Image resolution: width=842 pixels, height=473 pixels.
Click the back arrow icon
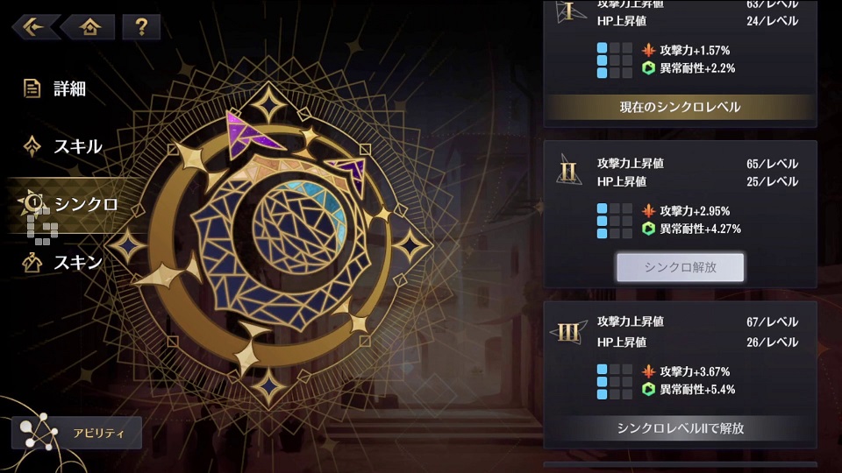[34, 27]
